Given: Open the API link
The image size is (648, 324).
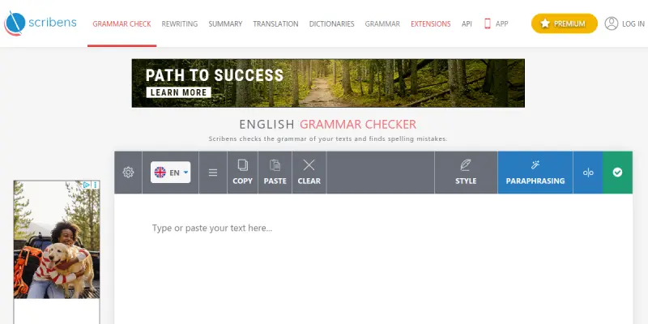Looking at the screenshot, I should [467, 24].
